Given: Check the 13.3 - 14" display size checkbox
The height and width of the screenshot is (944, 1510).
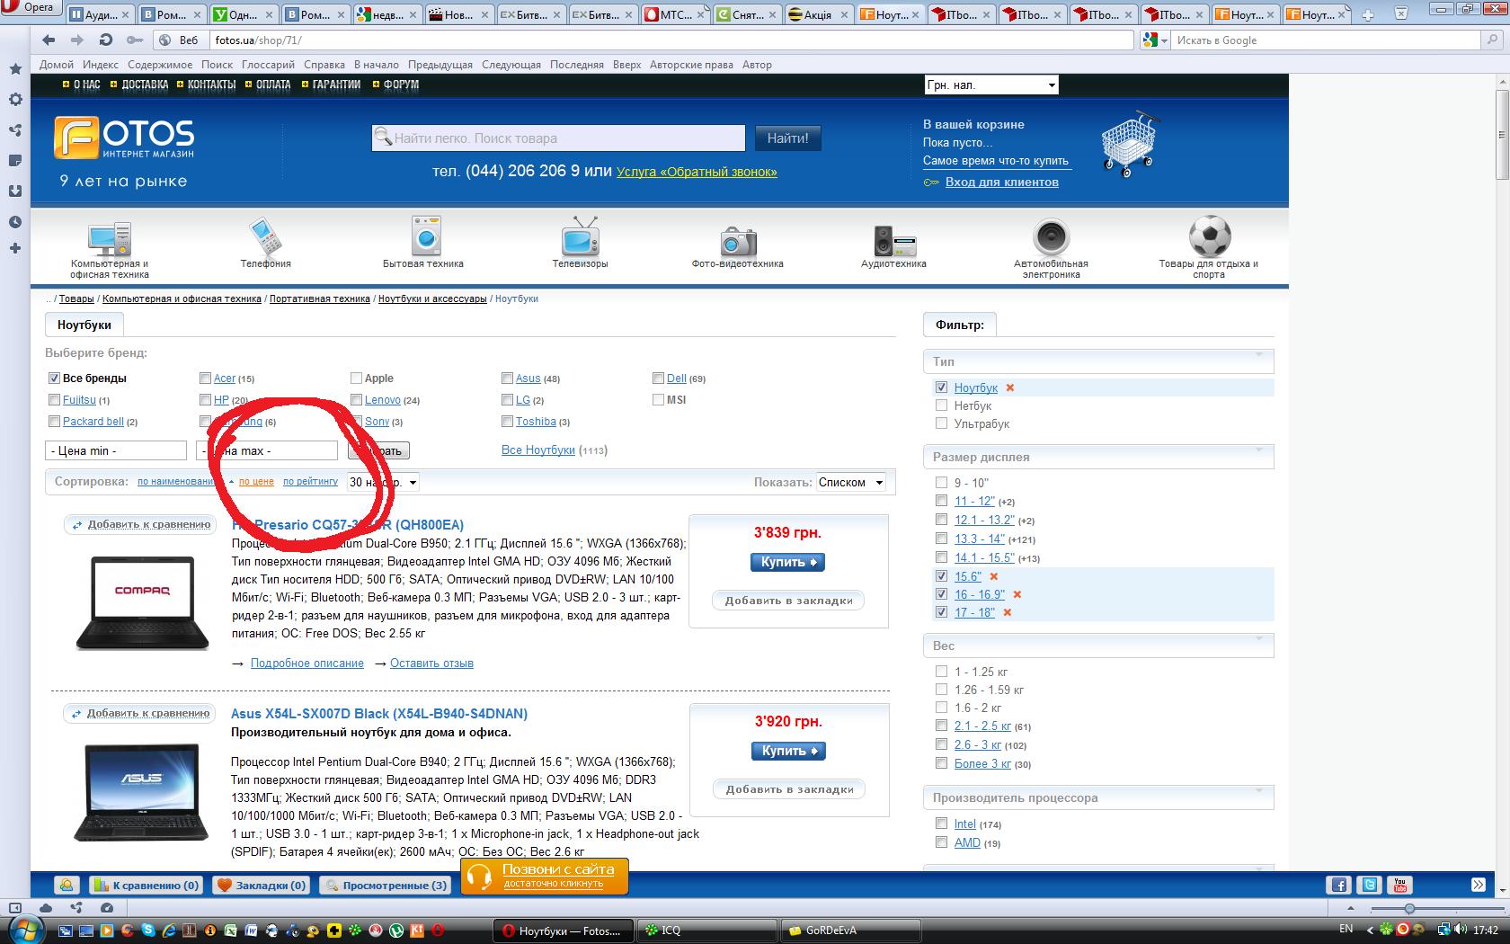Looking at the screenshot, I should [942, 539].
